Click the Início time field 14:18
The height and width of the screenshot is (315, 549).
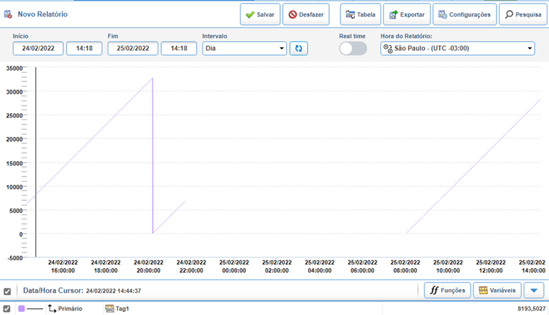pyautogui.click(x=84, y=49)
